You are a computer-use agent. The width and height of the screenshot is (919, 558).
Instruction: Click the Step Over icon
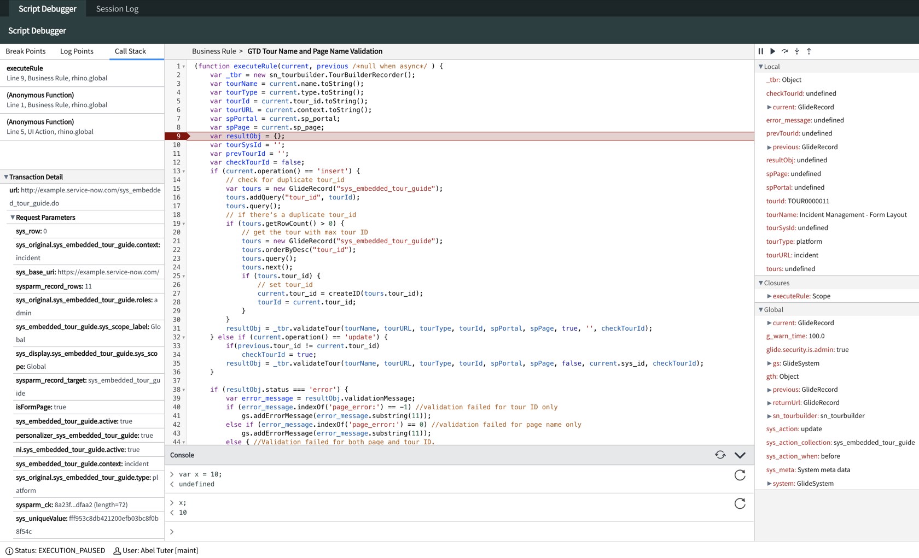coord(784,51)
